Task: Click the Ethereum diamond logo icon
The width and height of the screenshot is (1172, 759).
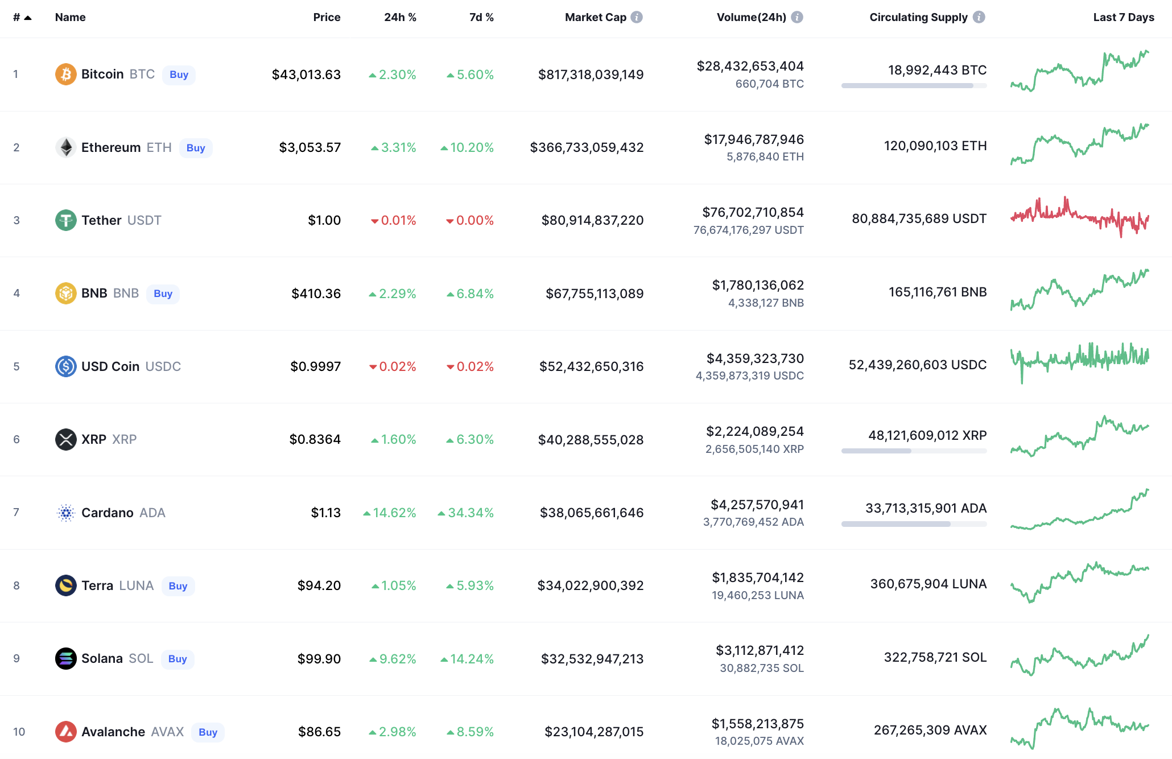Action: pyautogui.click(x=65, y=147)
